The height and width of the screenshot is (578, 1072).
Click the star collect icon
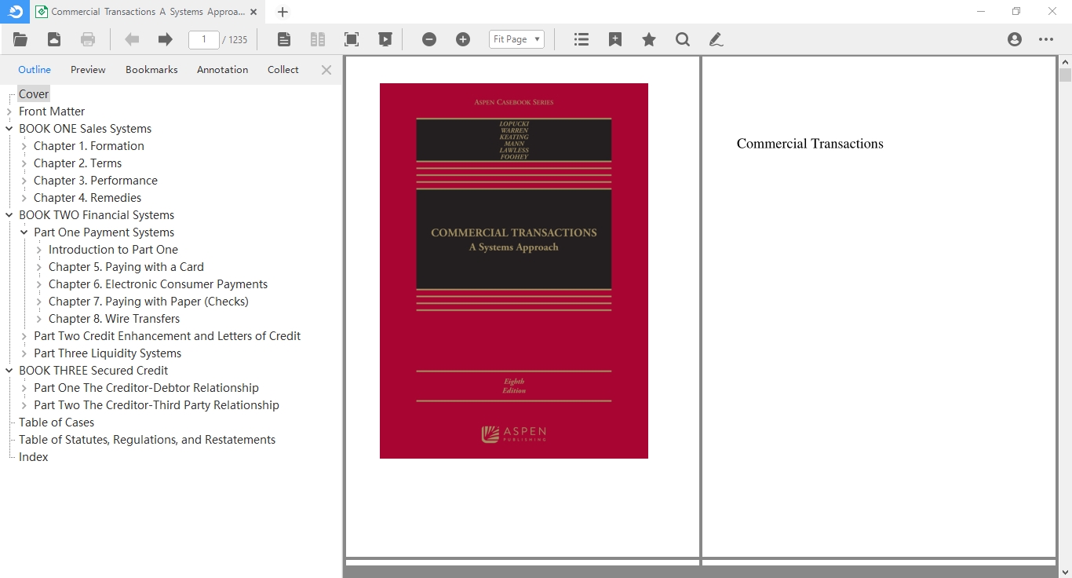pos(649,39)
